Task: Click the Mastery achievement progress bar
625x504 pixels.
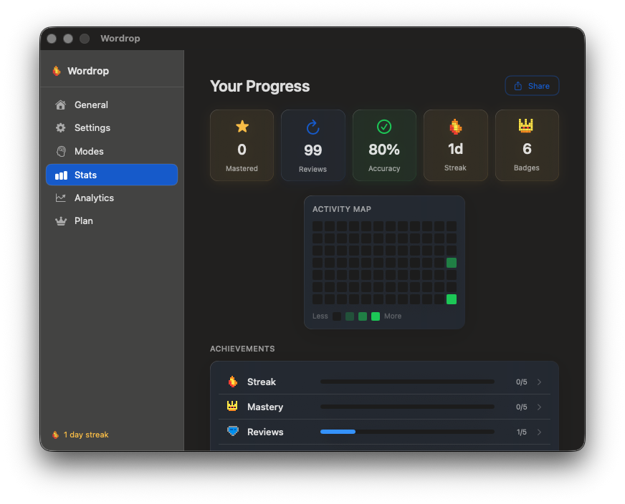Action: [x=407, y=407]
